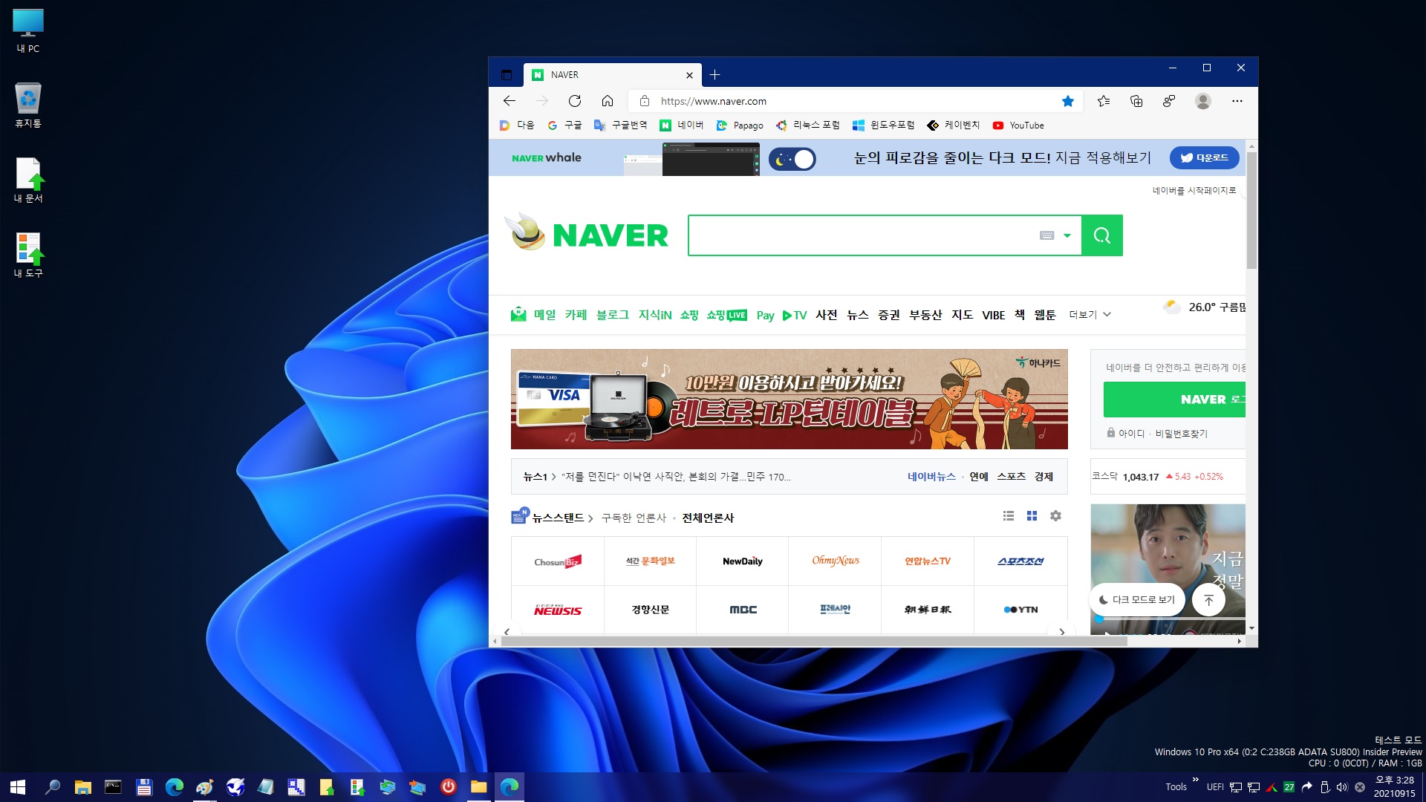Open 네이버뉴스 link in headline bar
The height and width of the screenshot is (802, 1426).
coord(931,477)
